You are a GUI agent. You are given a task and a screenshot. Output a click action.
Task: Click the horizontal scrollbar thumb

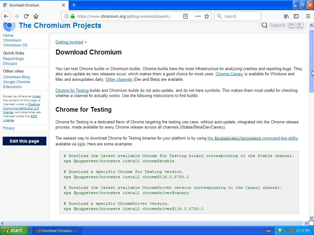click(154, 223)
